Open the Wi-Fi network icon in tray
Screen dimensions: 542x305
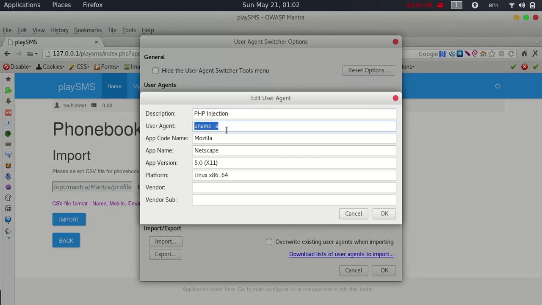pyautogui.click(x=512, y=5)
